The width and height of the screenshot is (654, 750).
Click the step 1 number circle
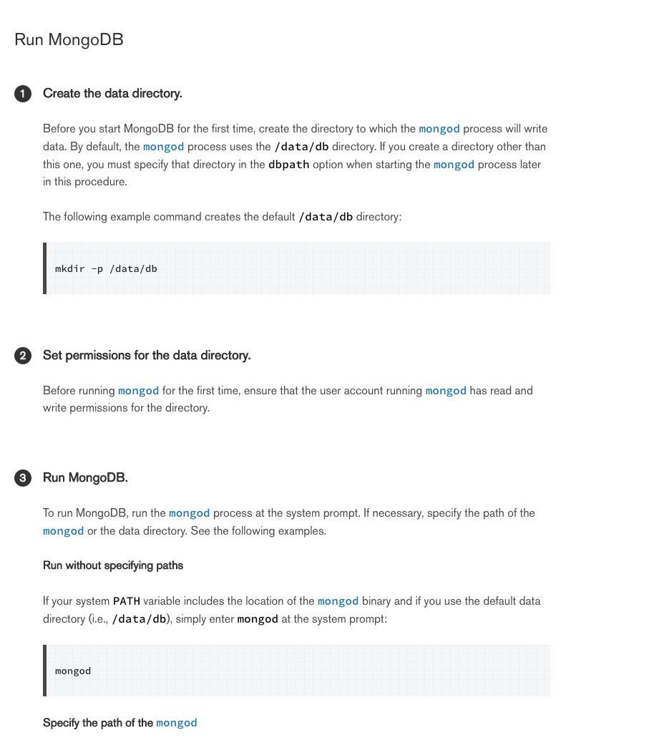[x=23, y=94]
